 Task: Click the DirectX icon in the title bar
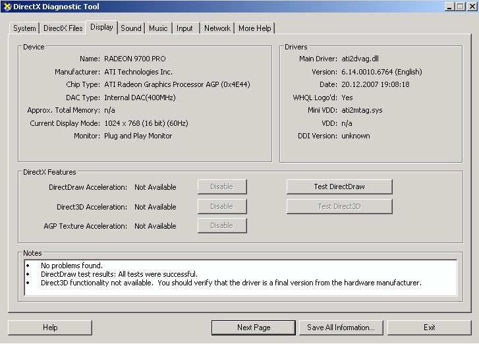[7, 7]
